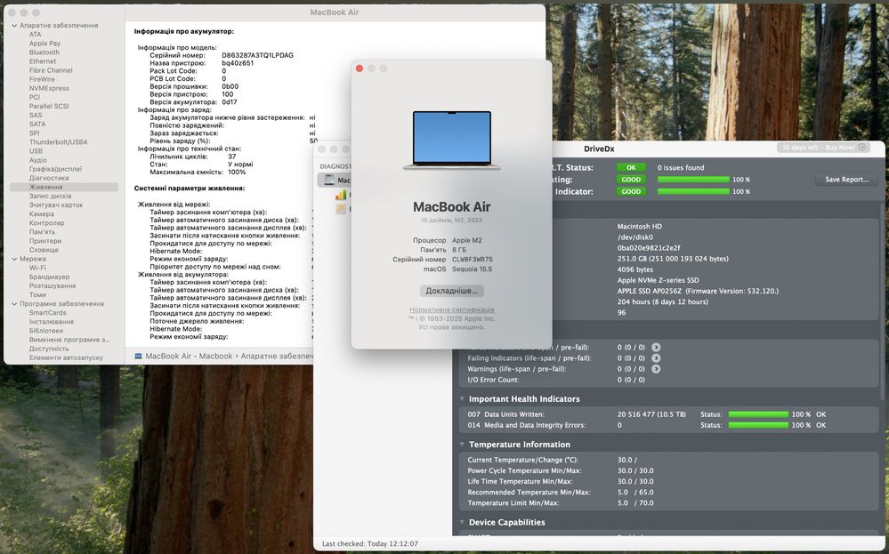This screenshot has height=554, width=889.
Task: Open the Bluetooth hardware entry
Action: (x=44, y=52)
